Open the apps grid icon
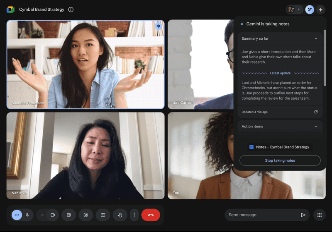Viewport: 332px width, 232px height. point(320,215)
